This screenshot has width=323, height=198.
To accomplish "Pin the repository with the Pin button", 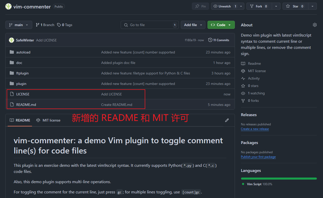I will pyautogui.click(x=200, y=6).
